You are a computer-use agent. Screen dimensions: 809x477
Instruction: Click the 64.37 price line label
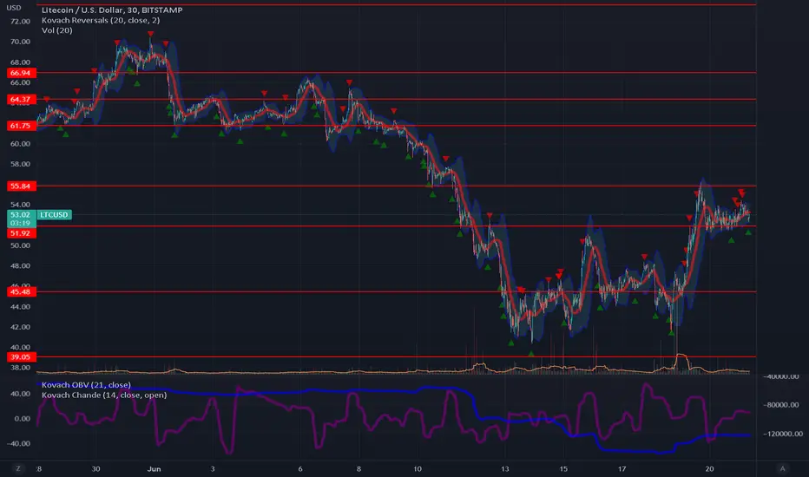point(21,99)
